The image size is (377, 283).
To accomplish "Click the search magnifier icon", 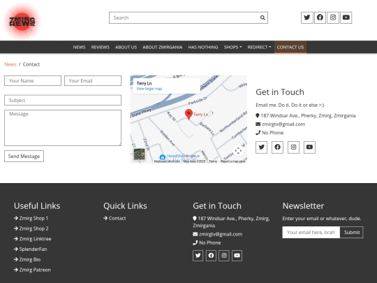I will [x=263, y=17].
